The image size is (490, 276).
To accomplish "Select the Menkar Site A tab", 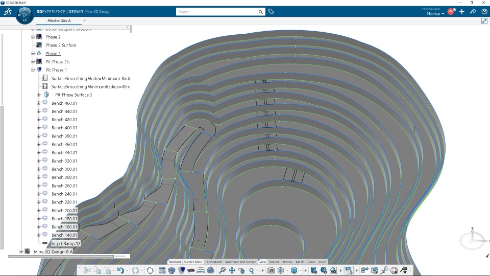I will 59,20.
